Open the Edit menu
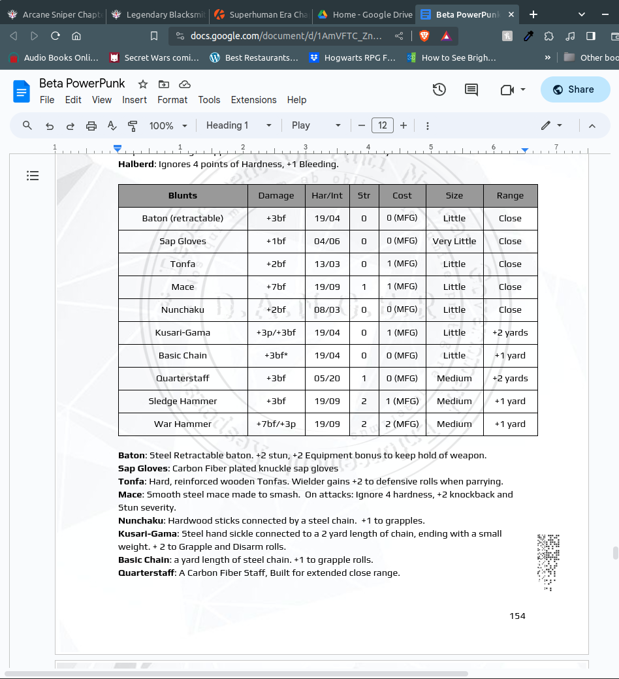 point(73,100)
